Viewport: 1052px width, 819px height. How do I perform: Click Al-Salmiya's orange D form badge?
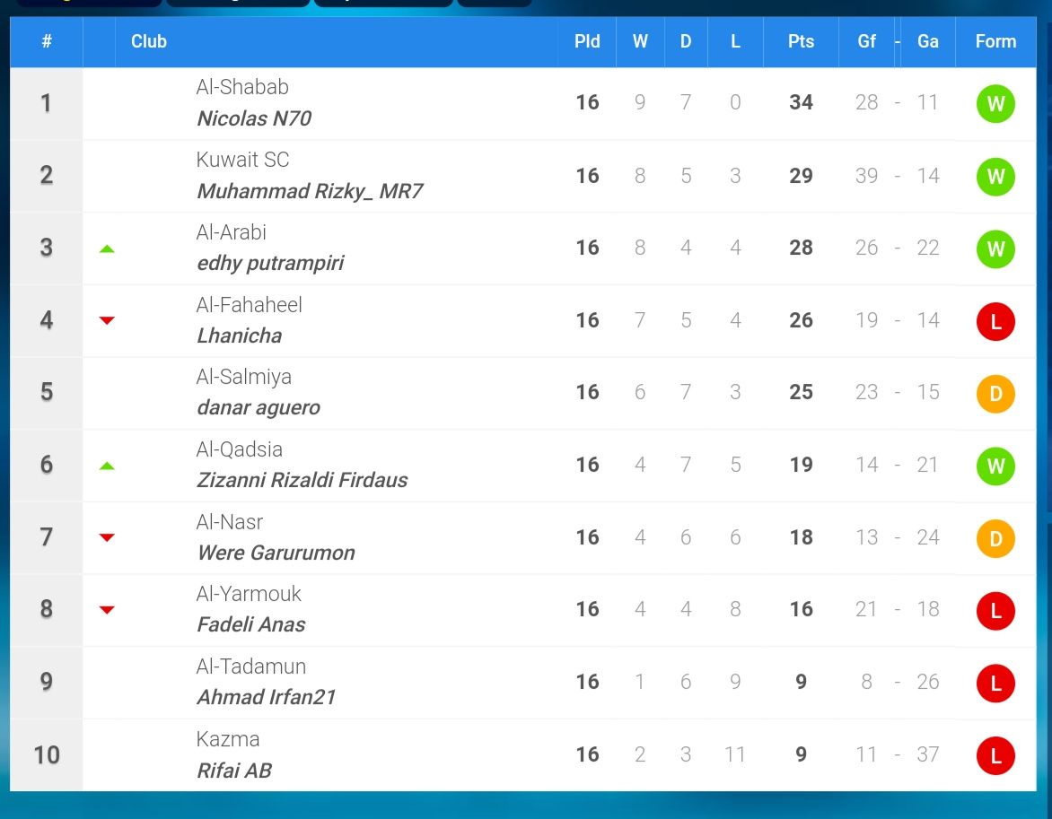[995, 394]
